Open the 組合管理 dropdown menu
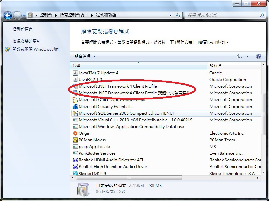269x201 pixels. pos(85,56)
